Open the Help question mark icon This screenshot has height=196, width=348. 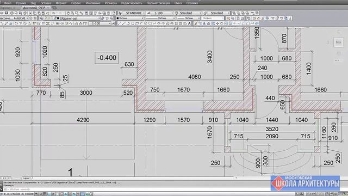pos(114,13)
